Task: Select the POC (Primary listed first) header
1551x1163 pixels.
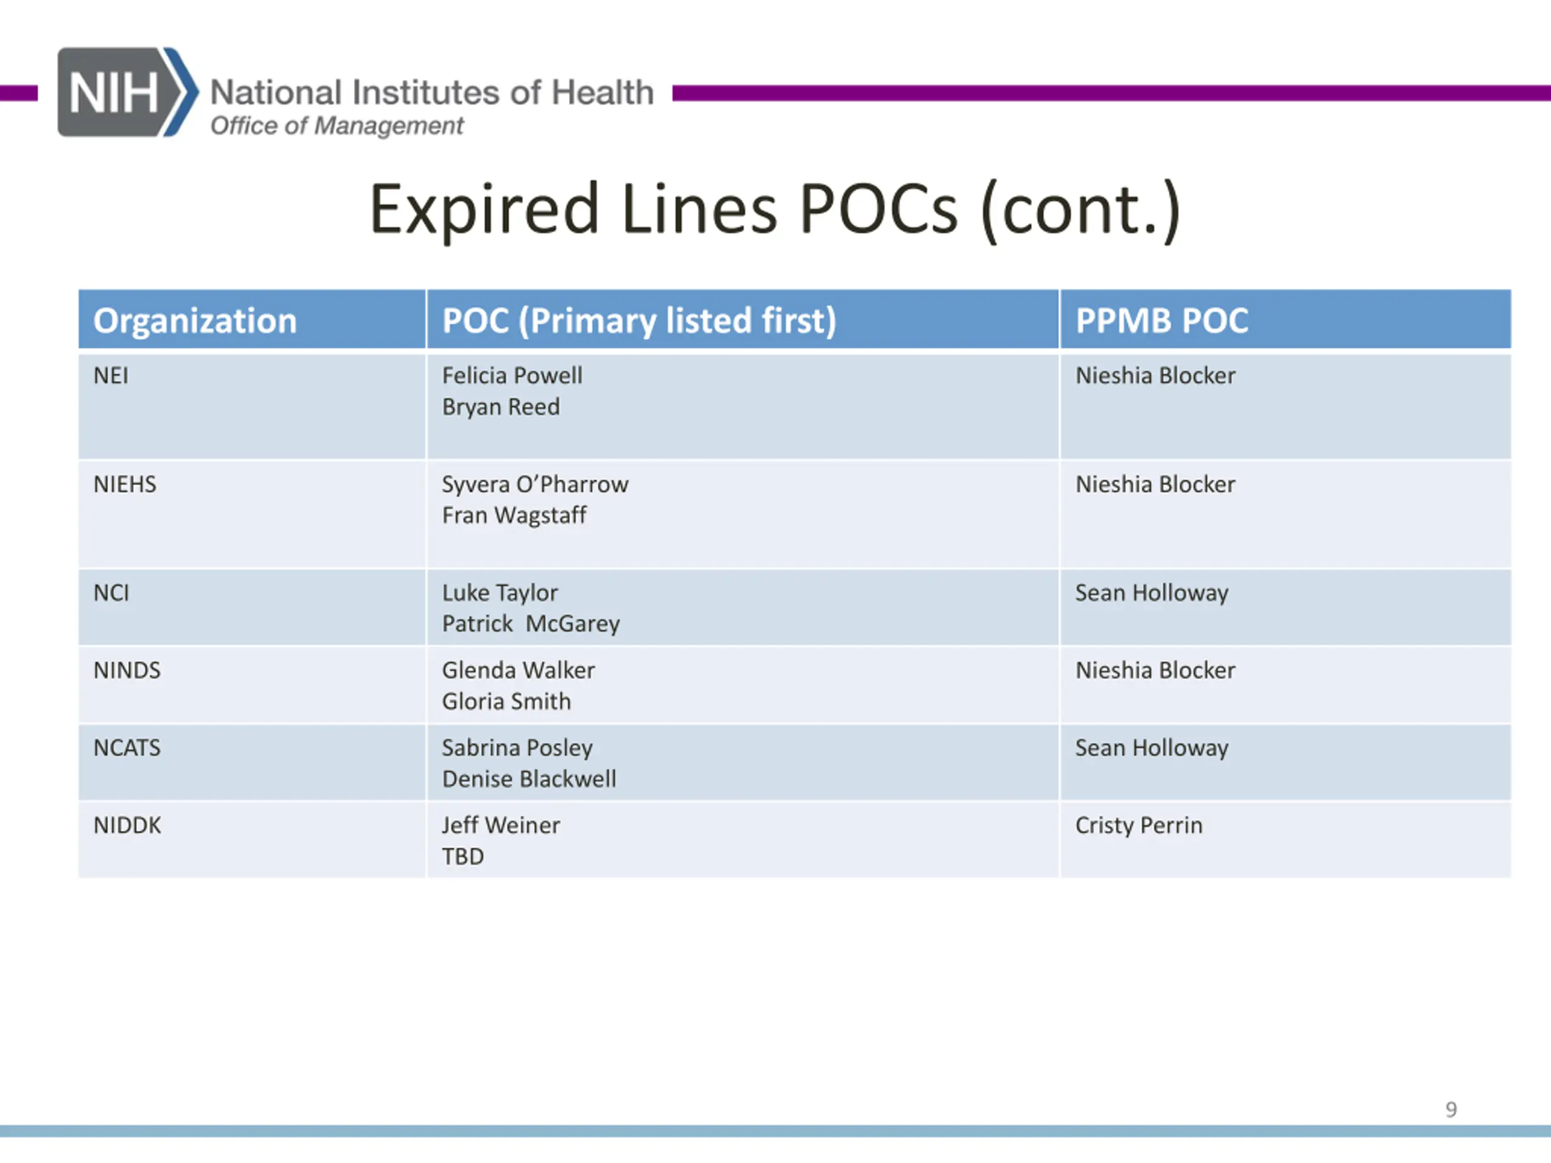Action: [x=639, y=321]
